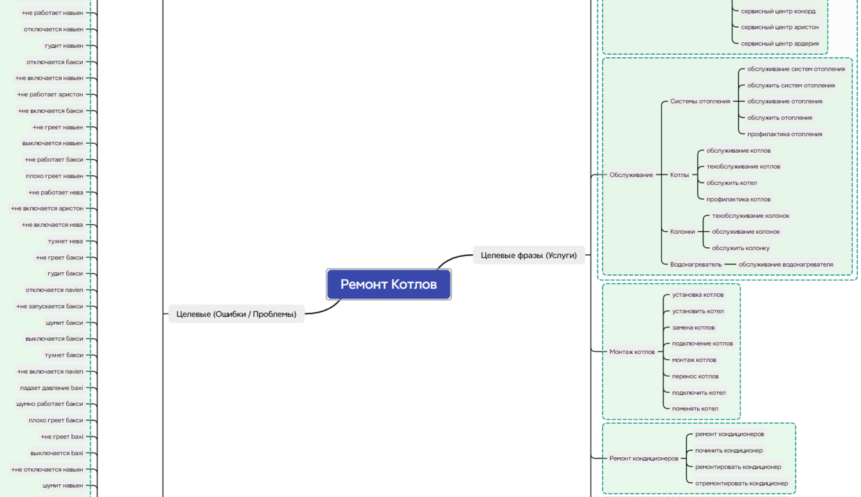Select the Обслуживание node
The height and width of the screenshot is (497, 861).
pos(631,175)
